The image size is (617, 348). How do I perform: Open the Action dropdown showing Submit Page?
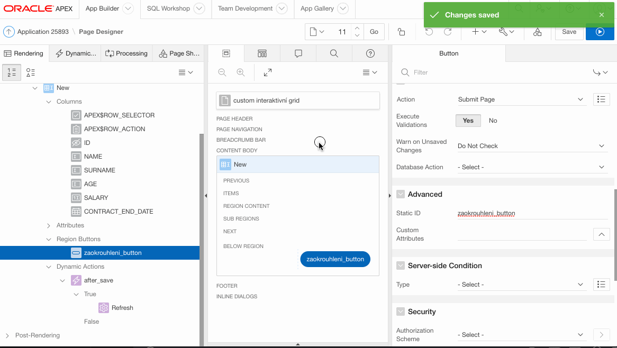click(520, 99)
